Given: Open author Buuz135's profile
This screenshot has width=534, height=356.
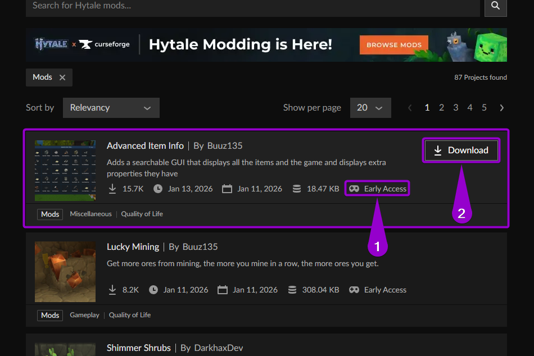Looking at the screenshot, I should pyautogui.click(x=224, y=145).
